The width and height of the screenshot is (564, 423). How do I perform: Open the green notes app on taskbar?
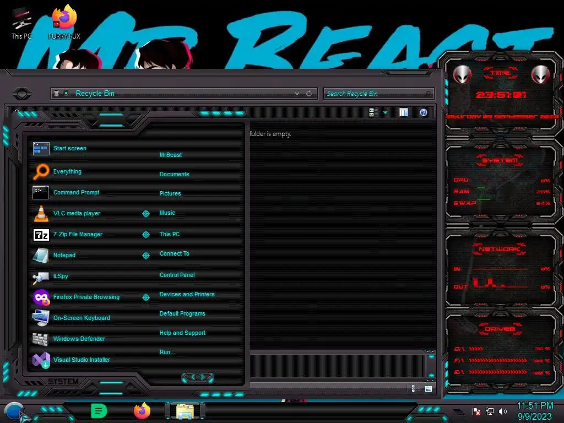[99, 410]
